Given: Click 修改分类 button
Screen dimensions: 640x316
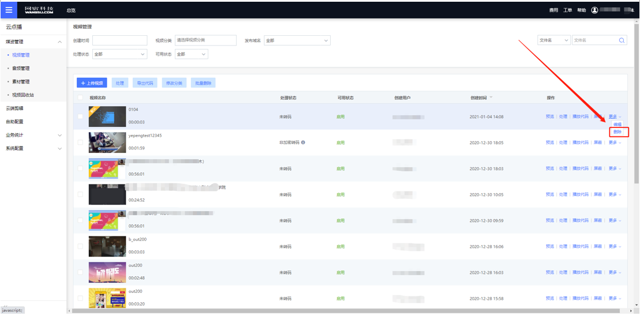Looking at the screenshot, I should (174, 83).
